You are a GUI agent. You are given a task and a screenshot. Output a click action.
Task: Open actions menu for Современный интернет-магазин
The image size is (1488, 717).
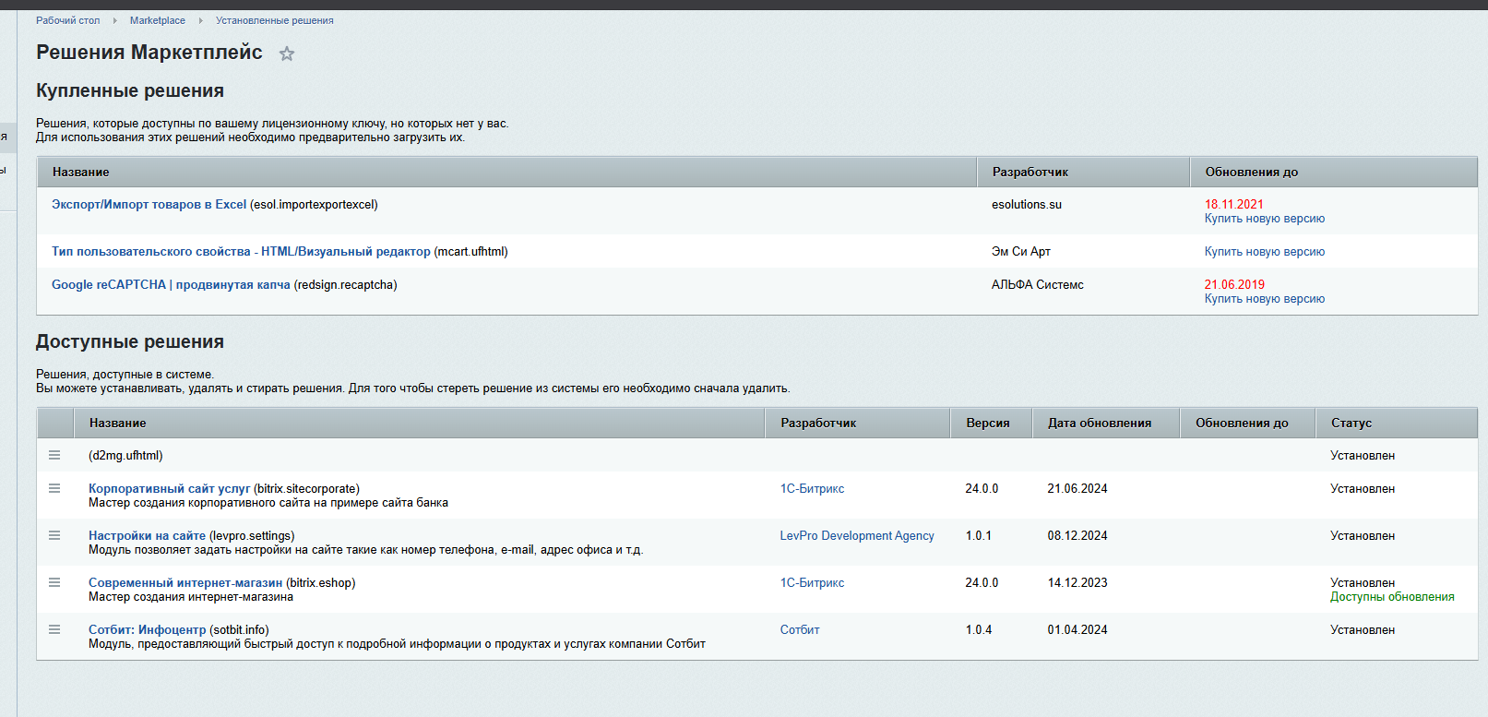click(54, 582)
